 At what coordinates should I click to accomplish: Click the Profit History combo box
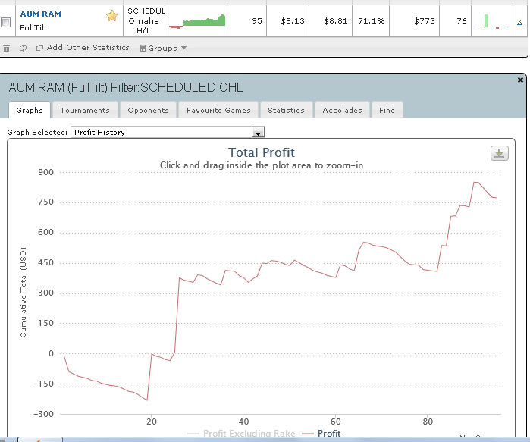[x=168, y=132]
